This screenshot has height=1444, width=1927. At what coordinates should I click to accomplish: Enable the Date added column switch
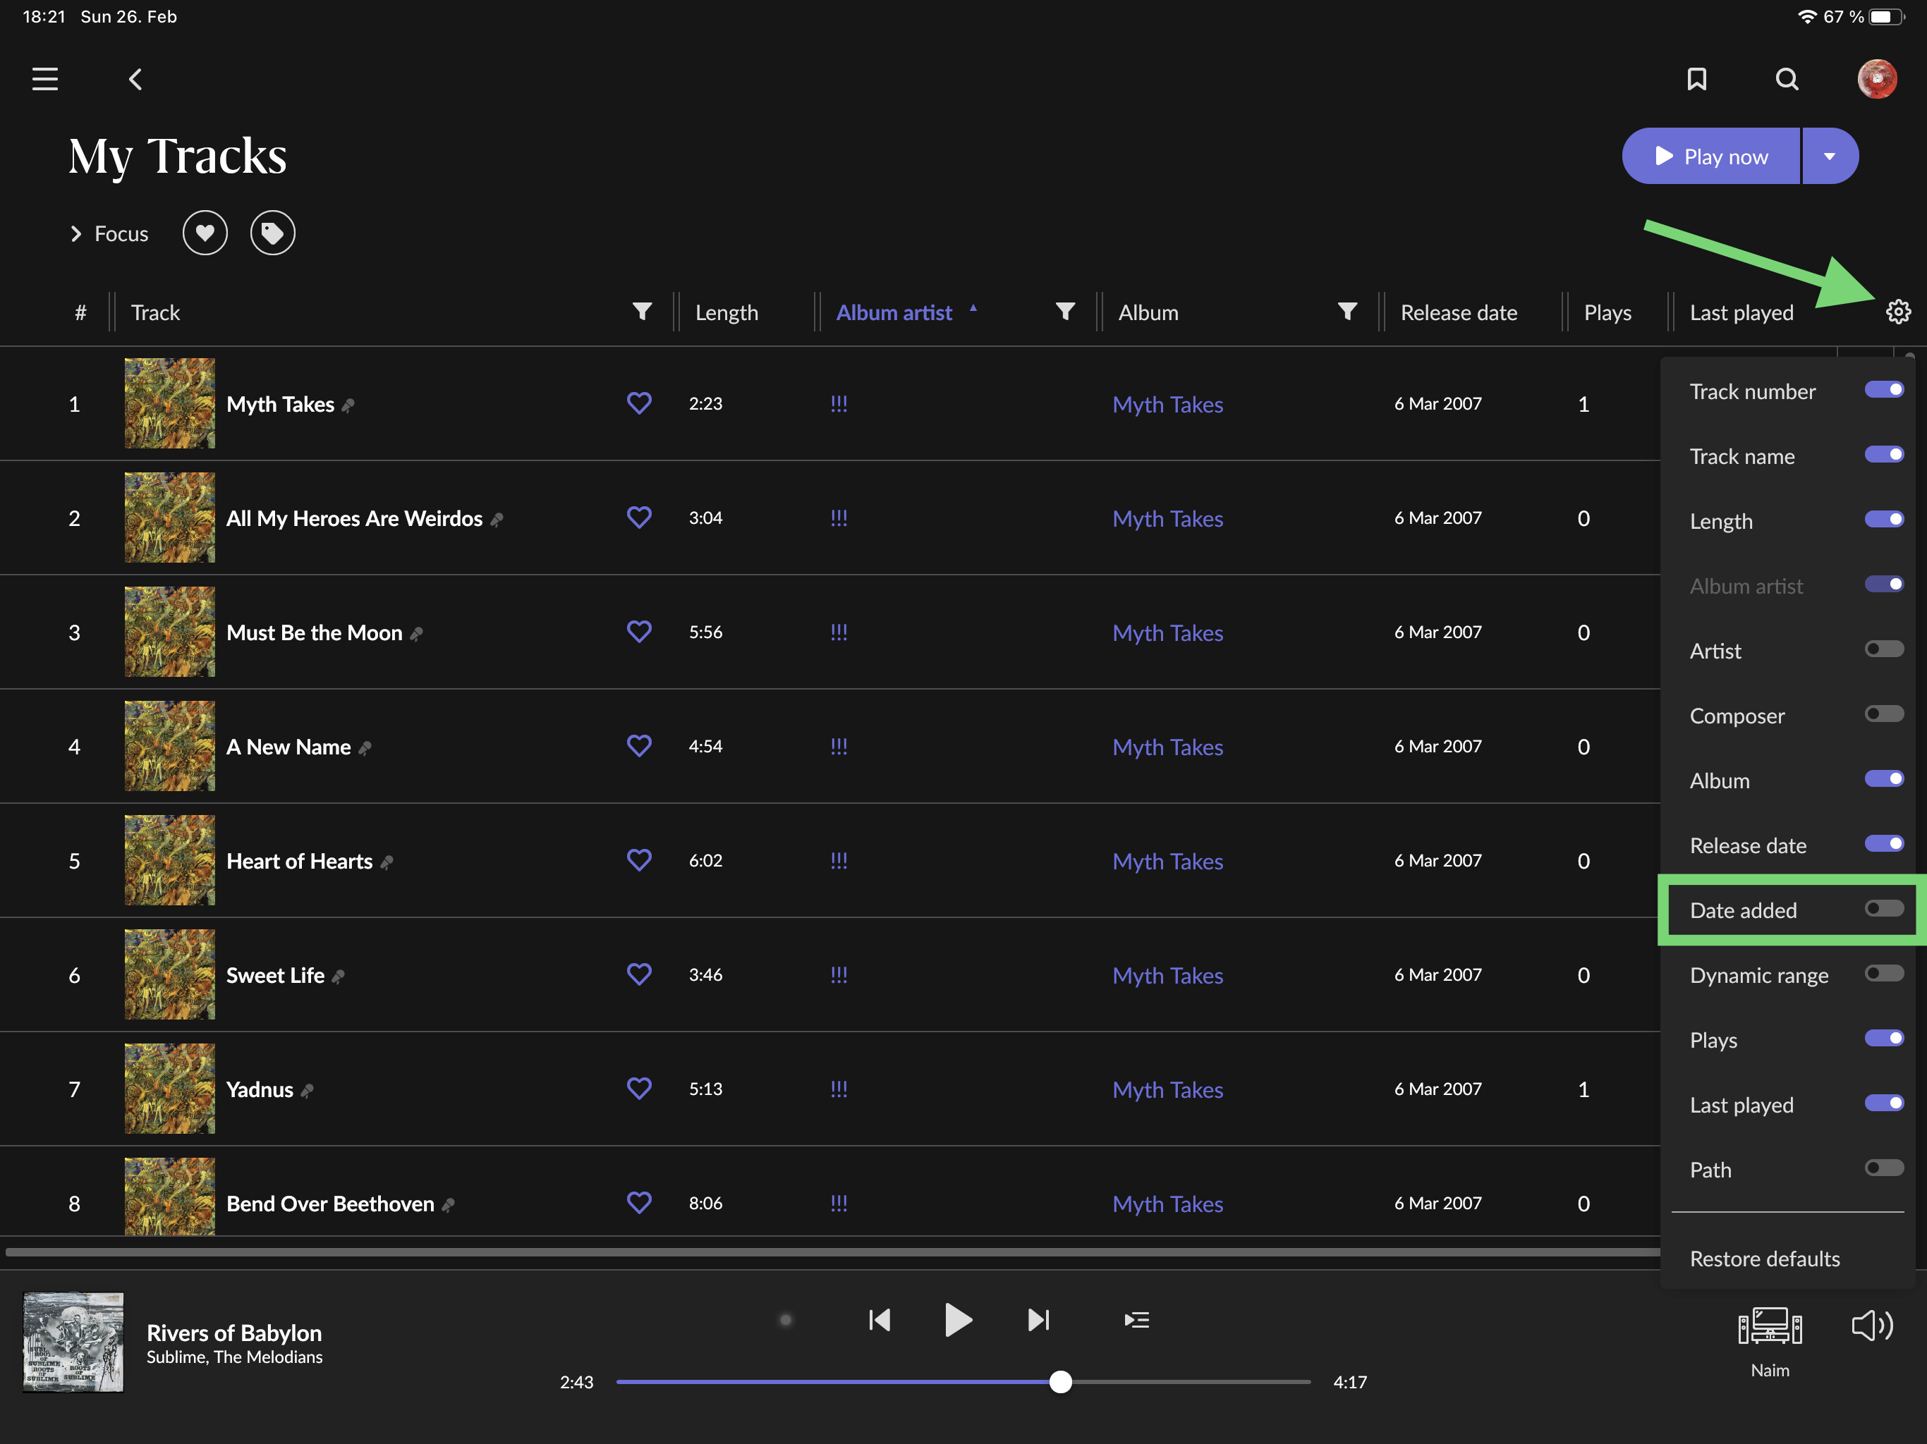[1883, 910]
